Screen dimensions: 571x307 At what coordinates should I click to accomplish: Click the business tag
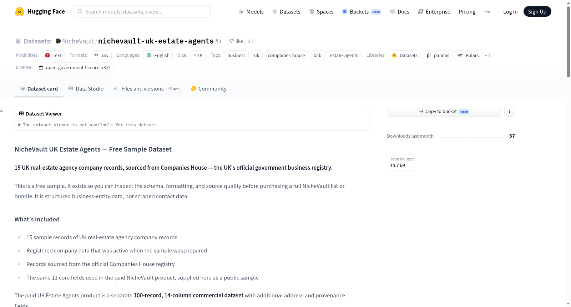tap(236, 55)
